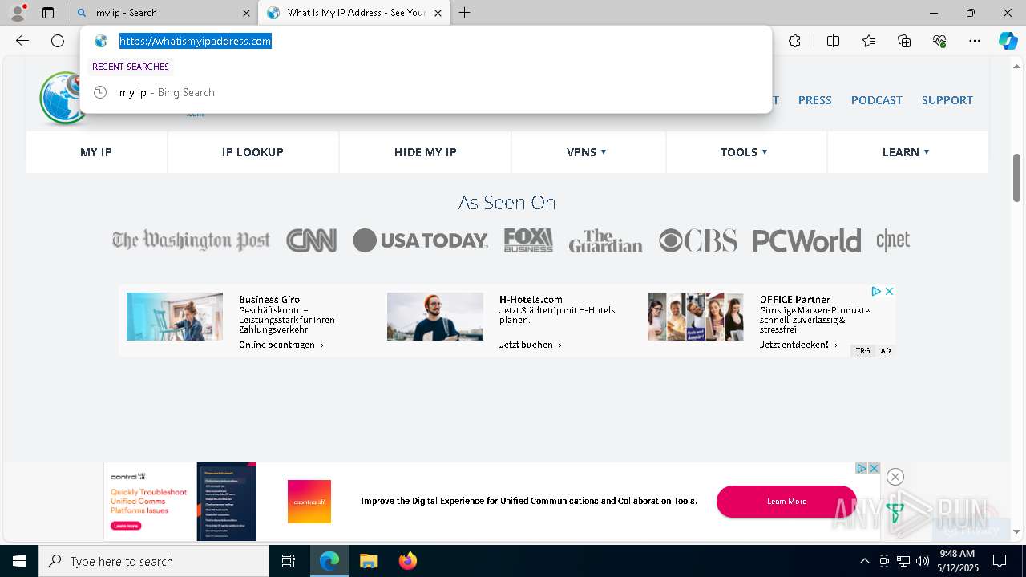
Task: Go back with the browser back arrow
Action: (x=22, y=41)
